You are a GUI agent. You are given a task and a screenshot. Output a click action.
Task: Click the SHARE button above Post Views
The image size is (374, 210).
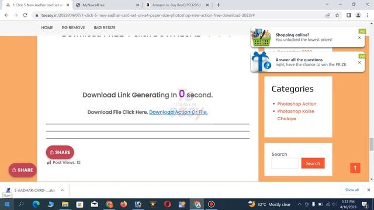tap(60, 152)
